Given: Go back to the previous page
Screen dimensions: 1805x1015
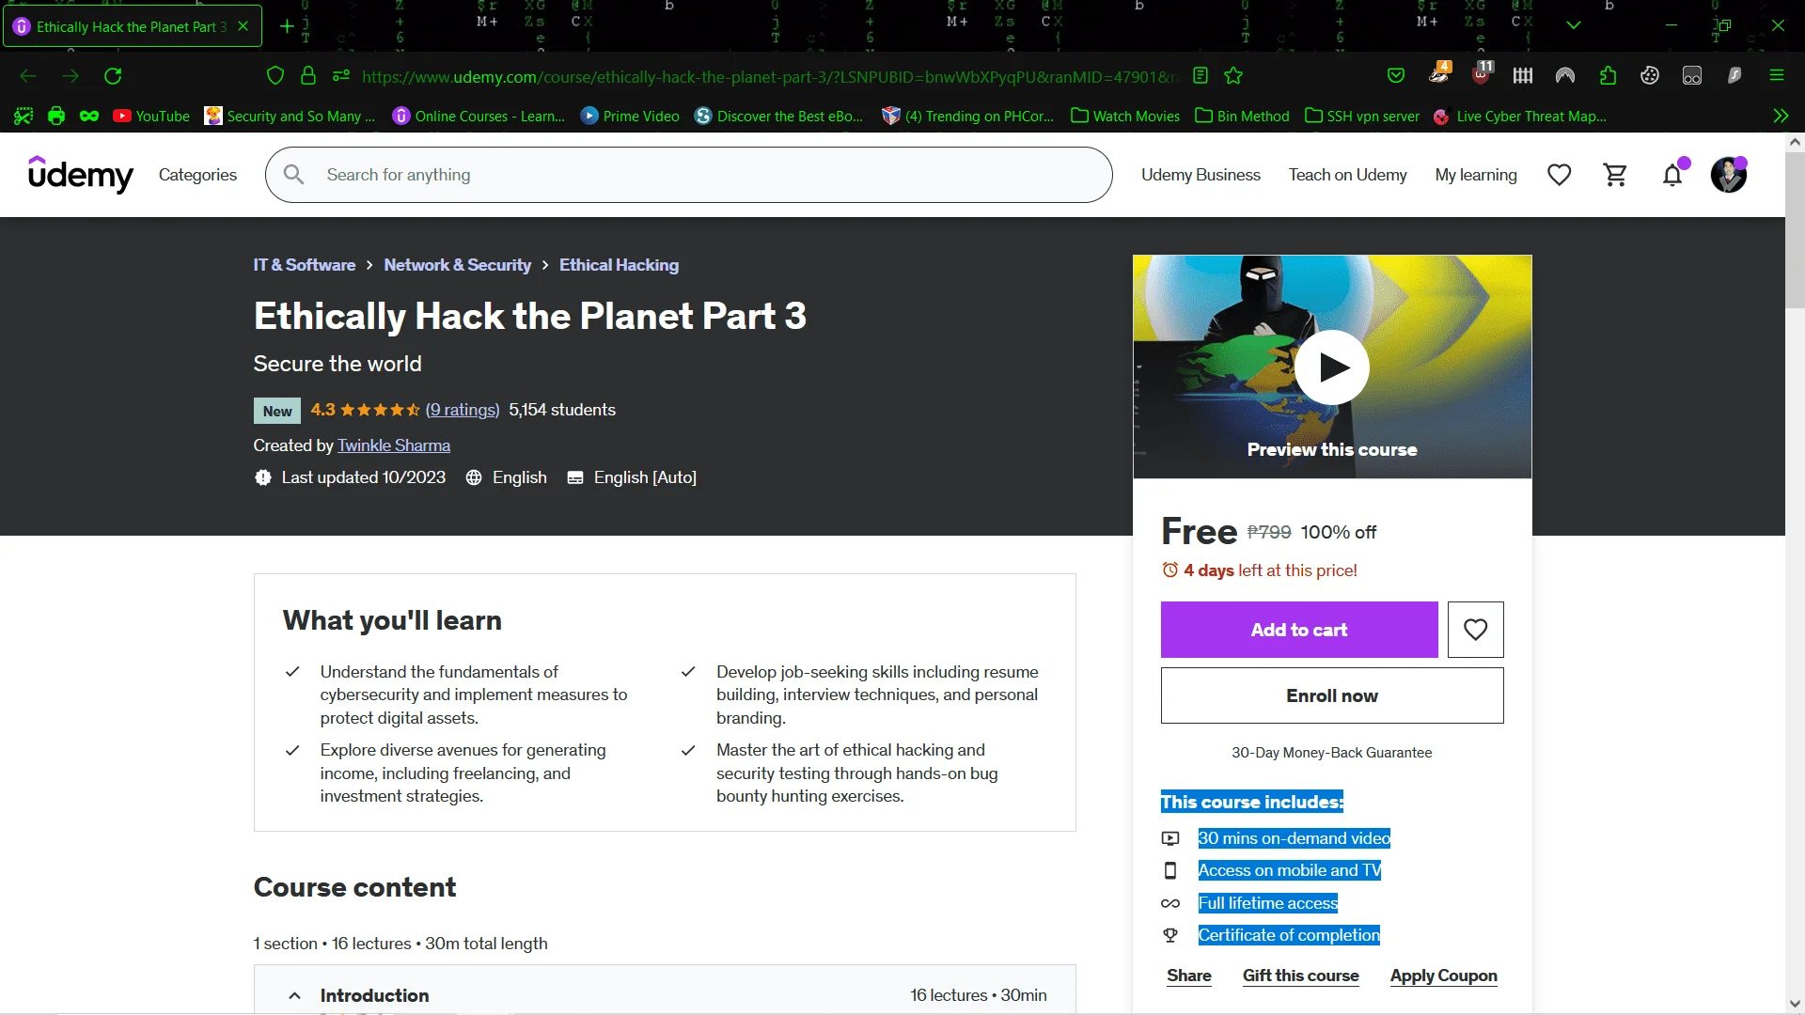Looking at the screenshot, I should tap(28, 76).
